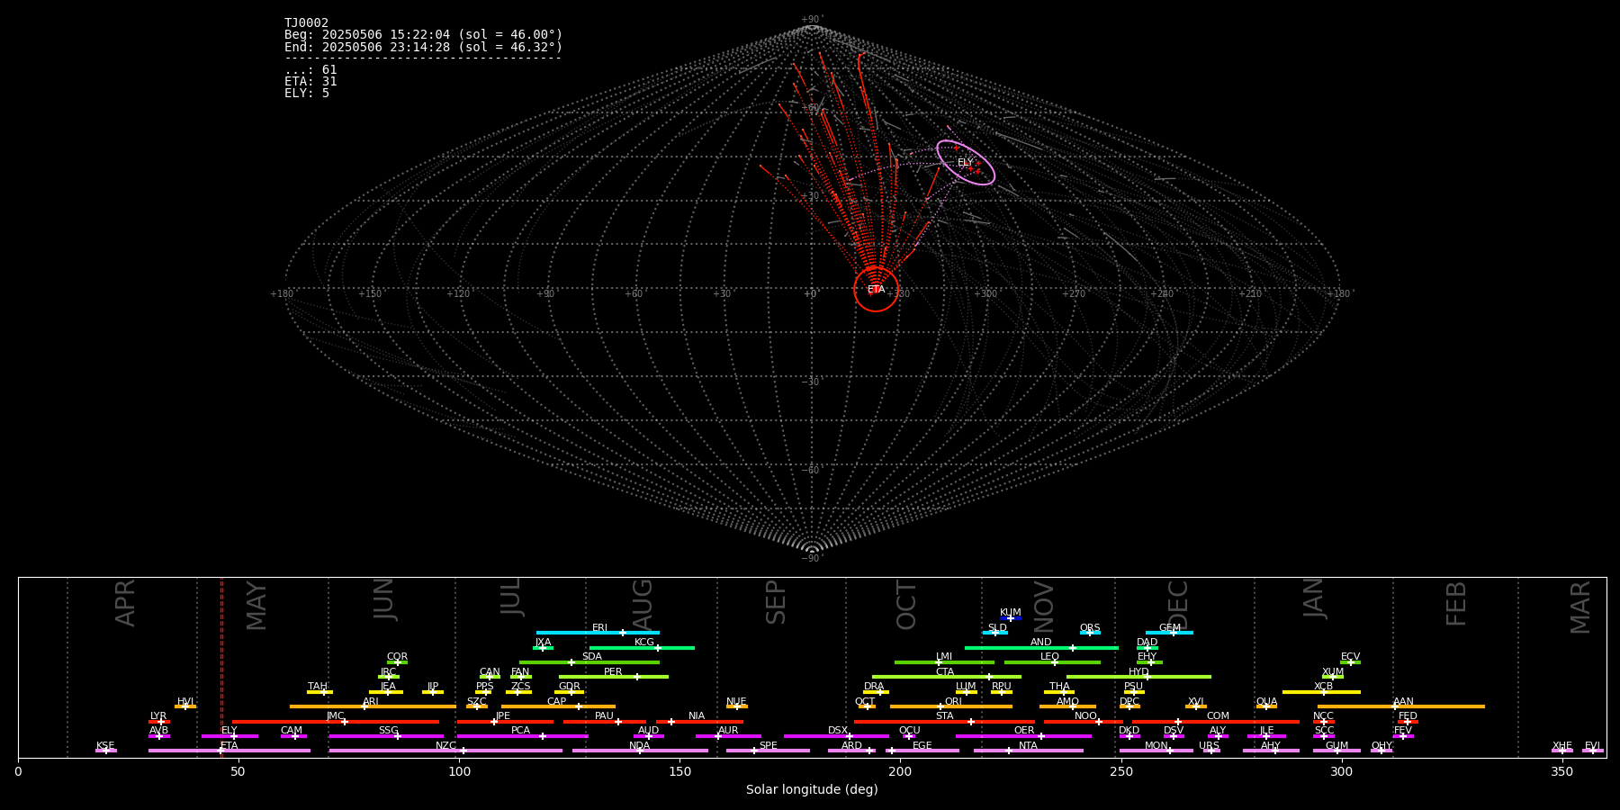The height and width of the screenshot is (810, 1620).
Task: Click the 'End: 20250506 23:14:28' line
Action: [423, 47]
